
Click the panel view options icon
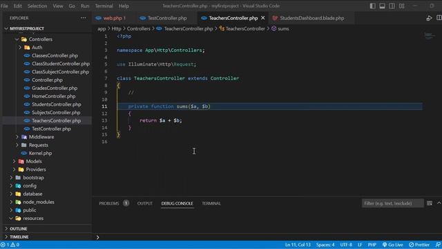pyautogui.click(x=430, y=203)
